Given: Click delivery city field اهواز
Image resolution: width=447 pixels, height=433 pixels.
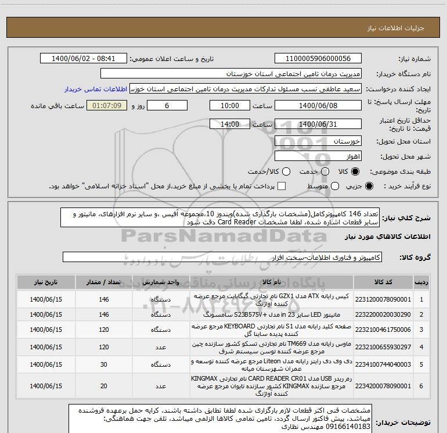Looking at the screenshot, I should tap(318, 156).
